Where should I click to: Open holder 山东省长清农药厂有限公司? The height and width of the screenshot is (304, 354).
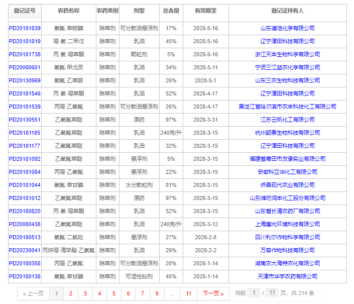[287, 211]
